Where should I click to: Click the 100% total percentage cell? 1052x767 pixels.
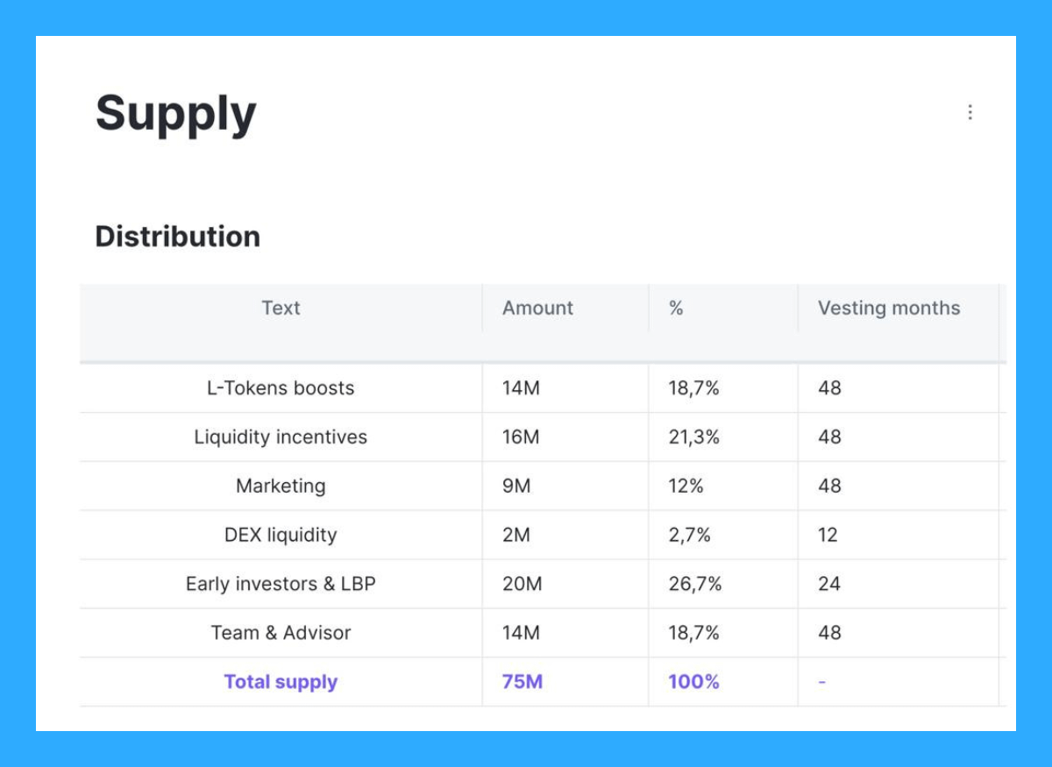coord(693,682)
